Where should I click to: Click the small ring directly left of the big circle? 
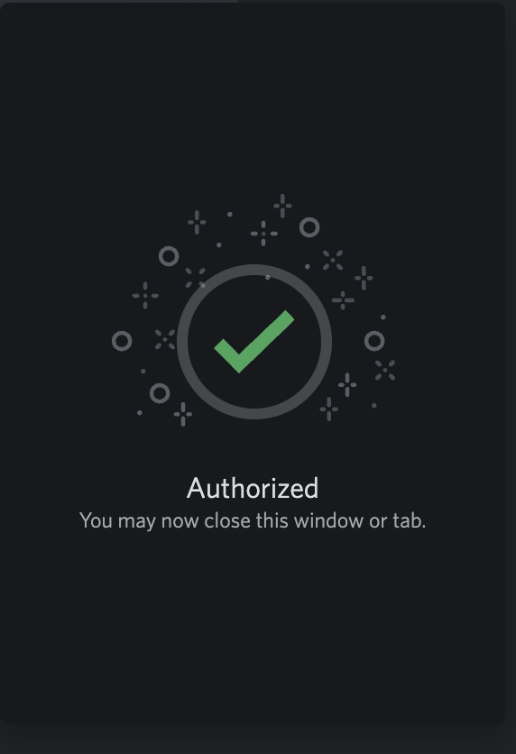coord(122,341)
